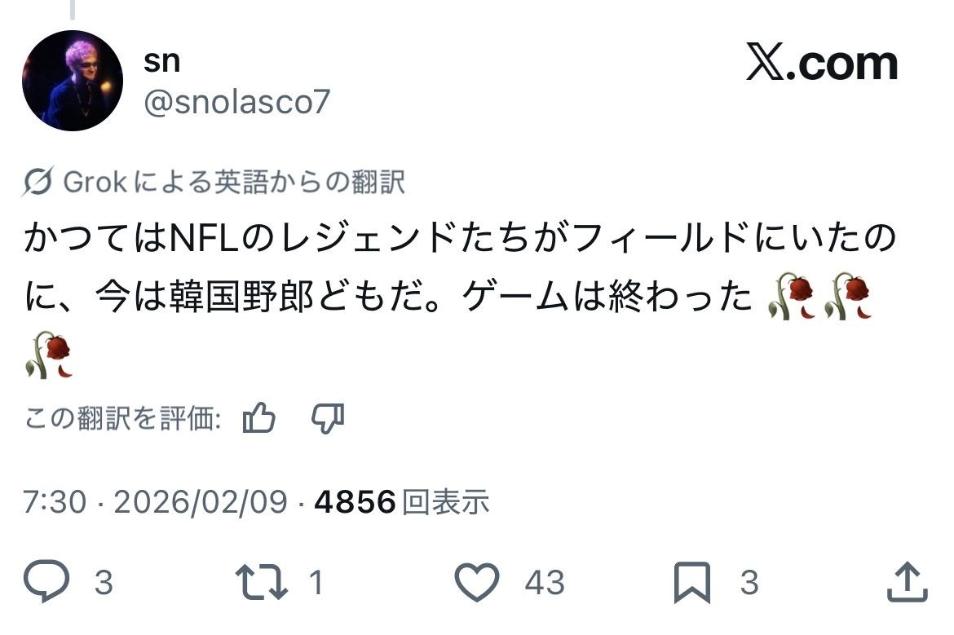Like the post with the heart icon
The image size is (954, 635).
476,583
